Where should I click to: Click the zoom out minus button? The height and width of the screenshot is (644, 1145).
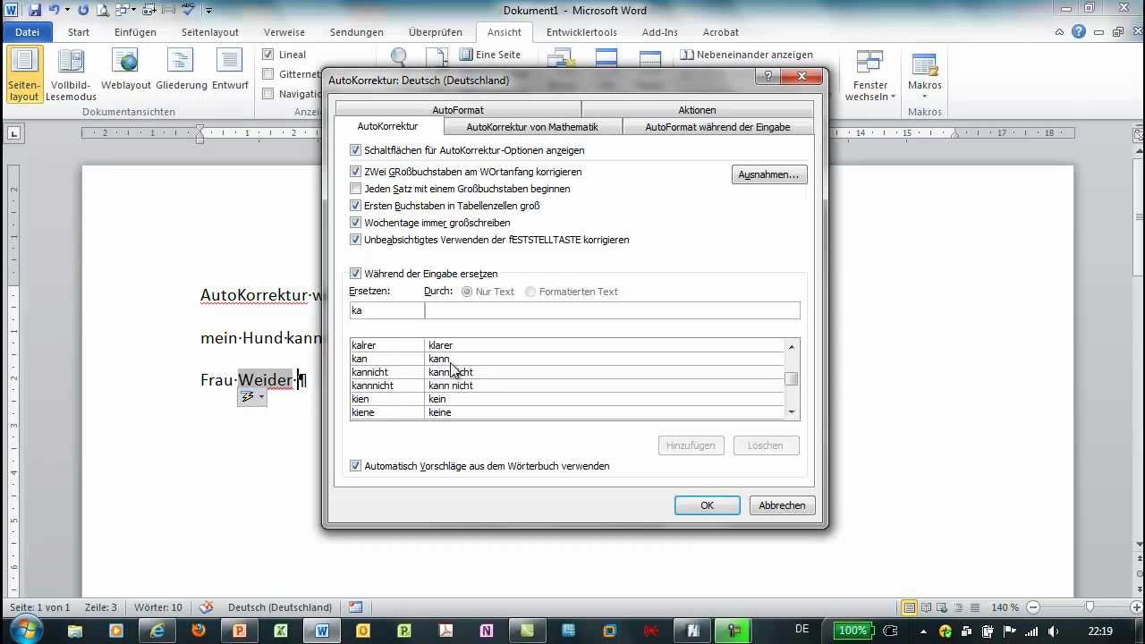1031,607
